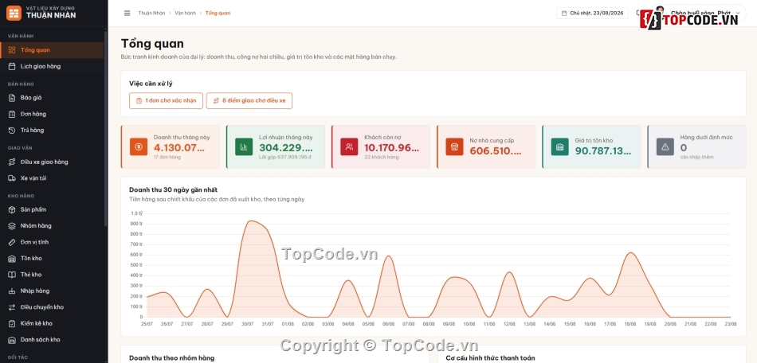This screenshot has height=363, width=757.
Task: Click the 'Doanh thu 30 ngày gần nhất' heading
Action: click(x=174, y=190)
